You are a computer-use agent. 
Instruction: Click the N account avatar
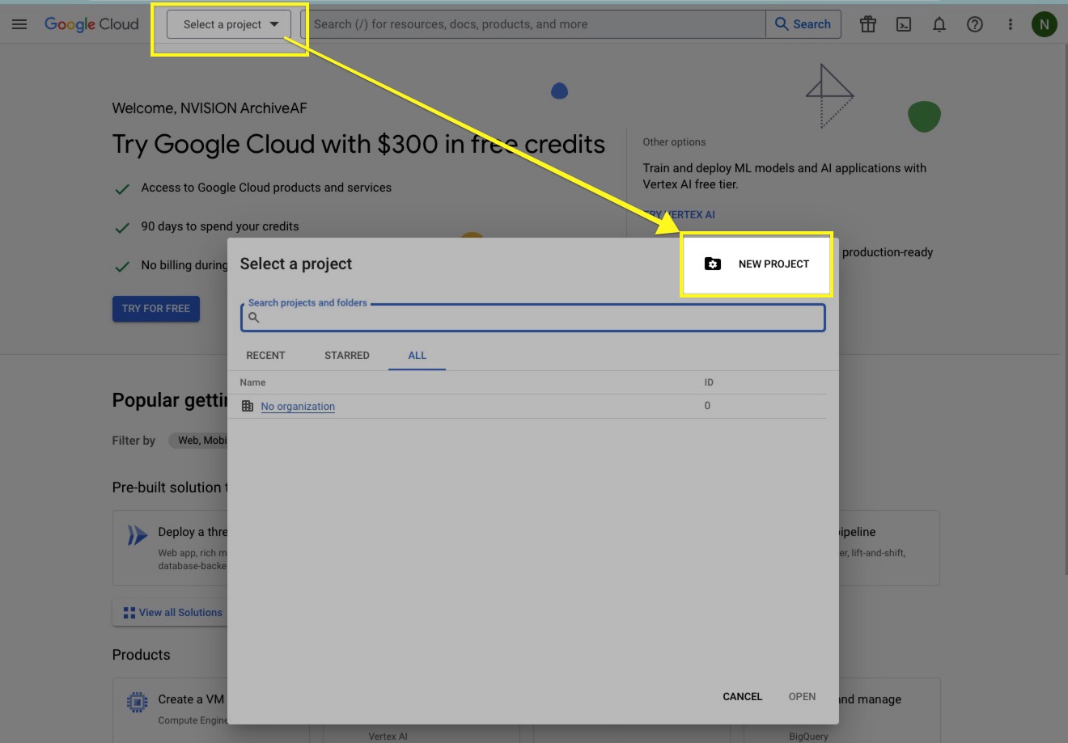point(1044,24)
